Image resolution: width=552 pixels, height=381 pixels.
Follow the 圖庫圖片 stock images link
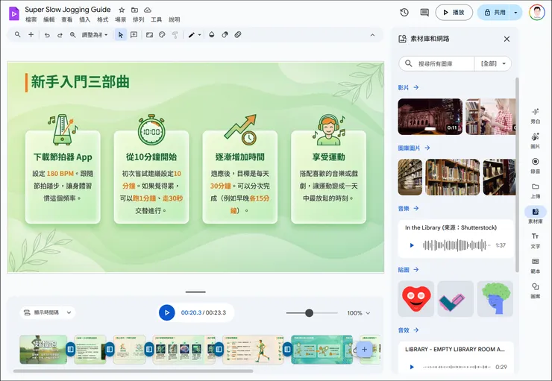pos(414,148)
